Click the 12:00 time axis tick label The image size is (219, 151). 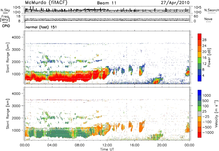tap(107, 145)
